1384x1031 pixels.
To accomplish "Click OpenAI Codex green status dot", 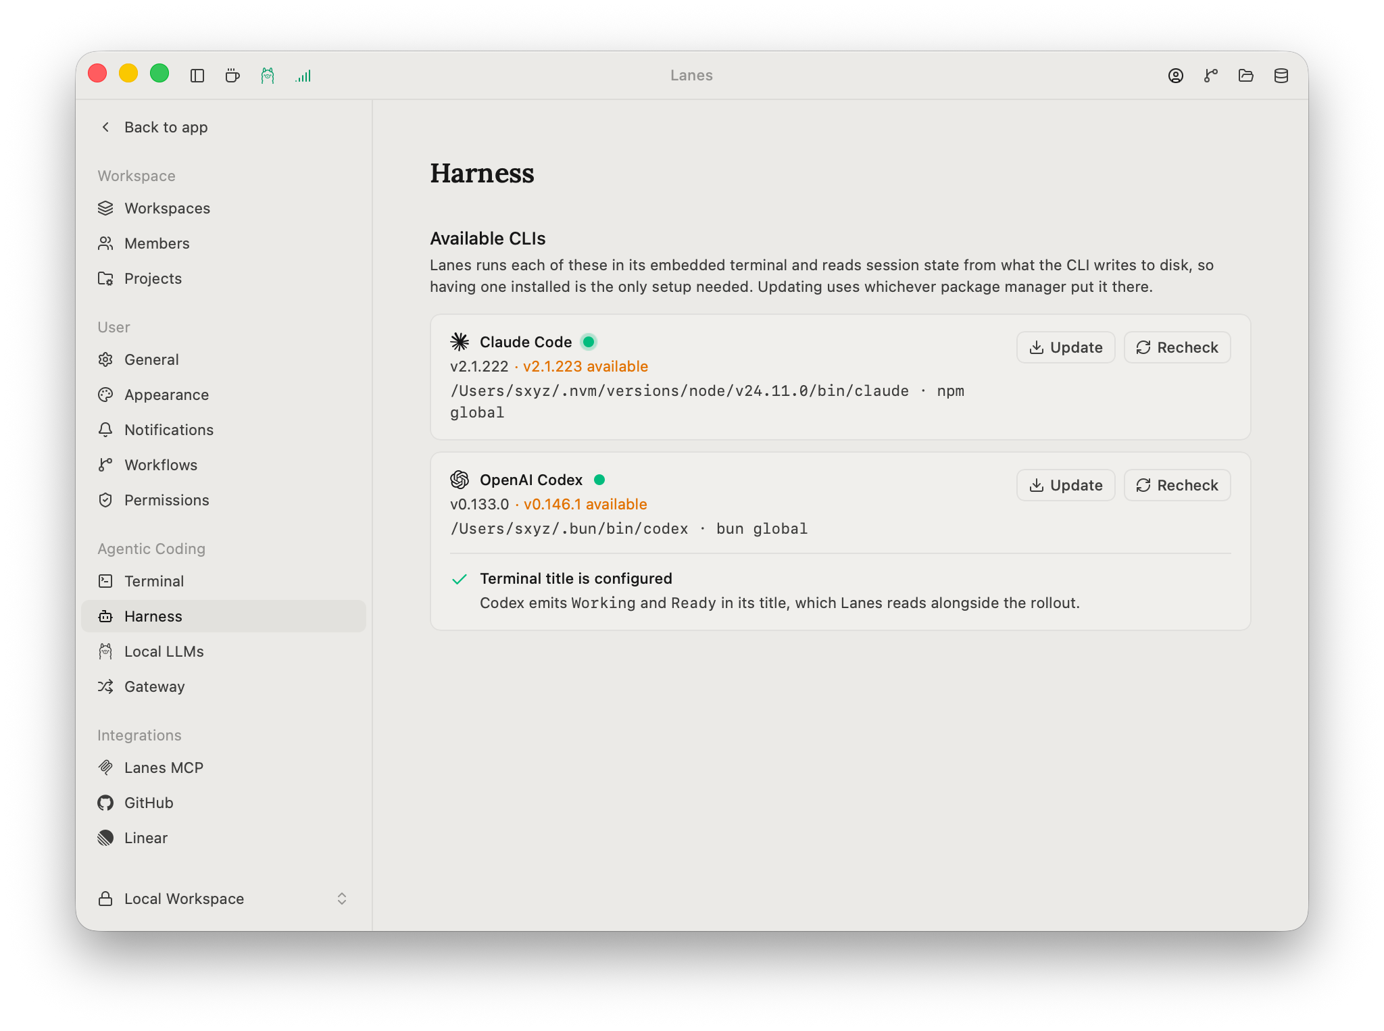I will 599,480.
